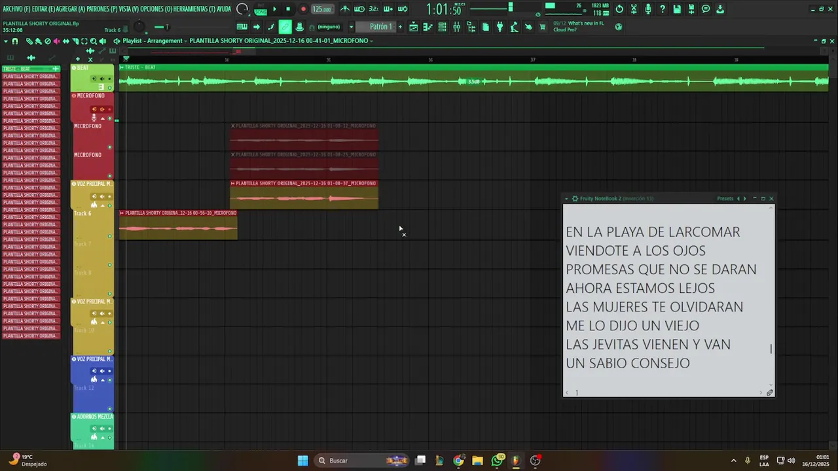Open chat speech bubble icon in toolbar
838x471 pixels.
(x=706, y=9)
